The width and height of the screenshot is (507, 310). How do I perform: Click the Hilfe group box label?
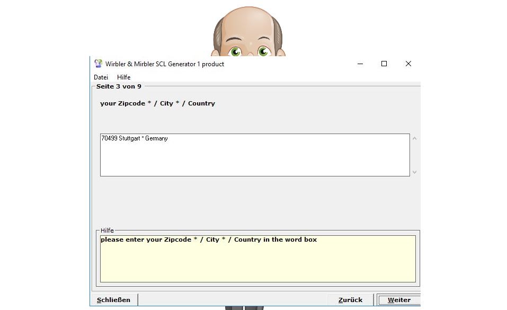[x=107, y=231]
